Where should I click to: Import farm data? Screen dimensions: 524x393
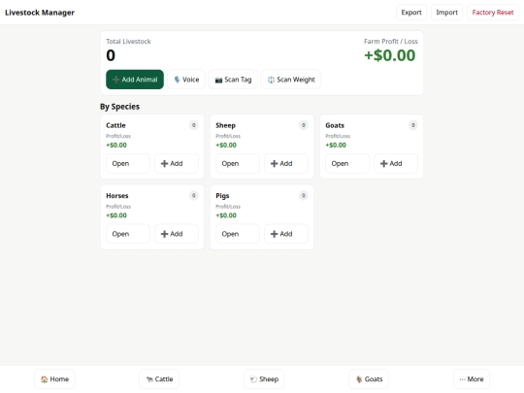[446, 13]
